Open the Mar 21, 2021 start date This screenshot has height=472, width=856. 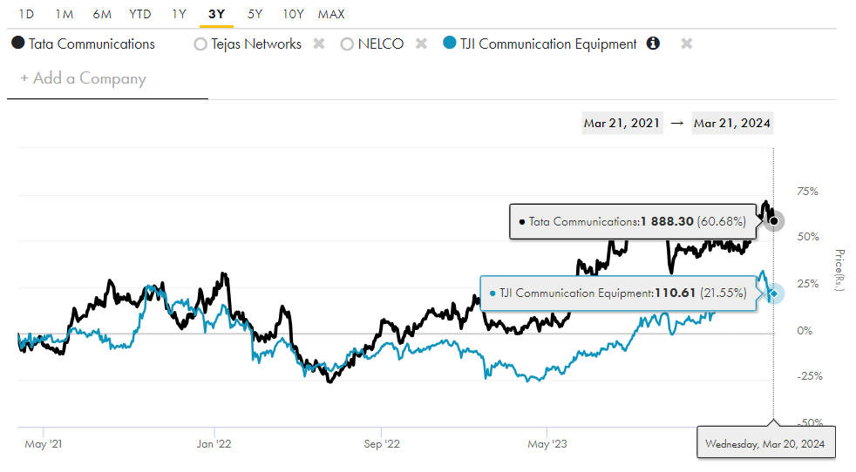[622, 124]
